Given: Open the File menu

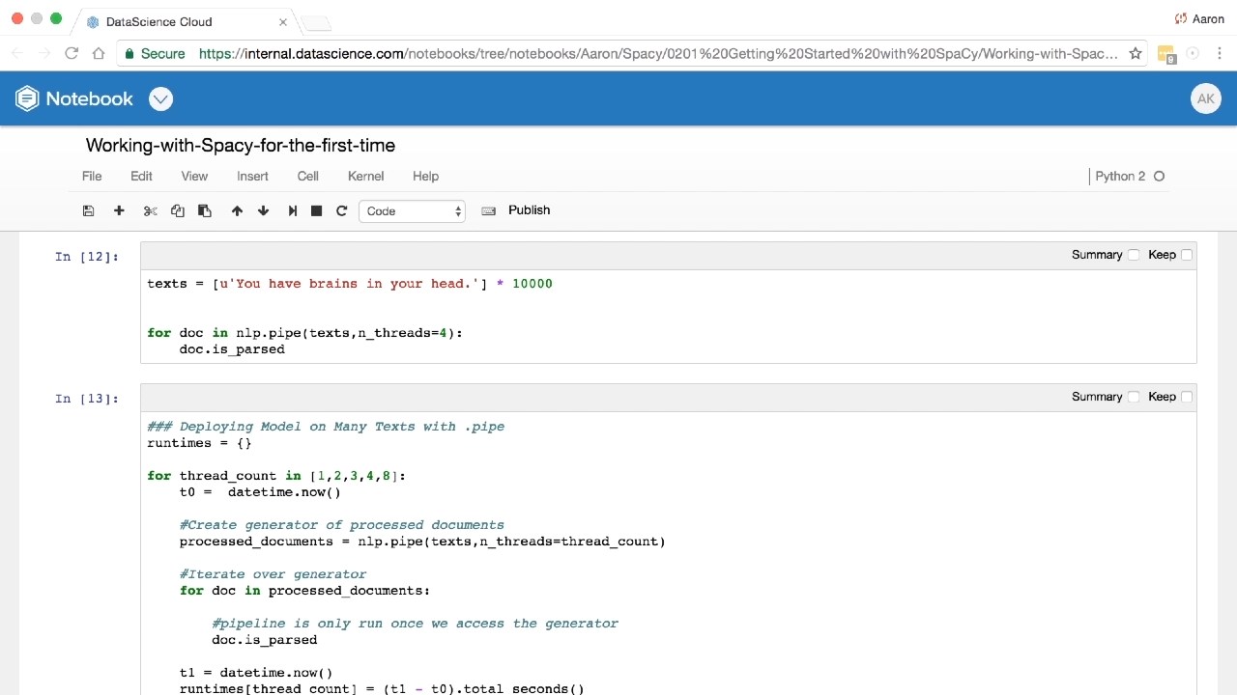Looking at the screenshot, I should pos(92,176).
